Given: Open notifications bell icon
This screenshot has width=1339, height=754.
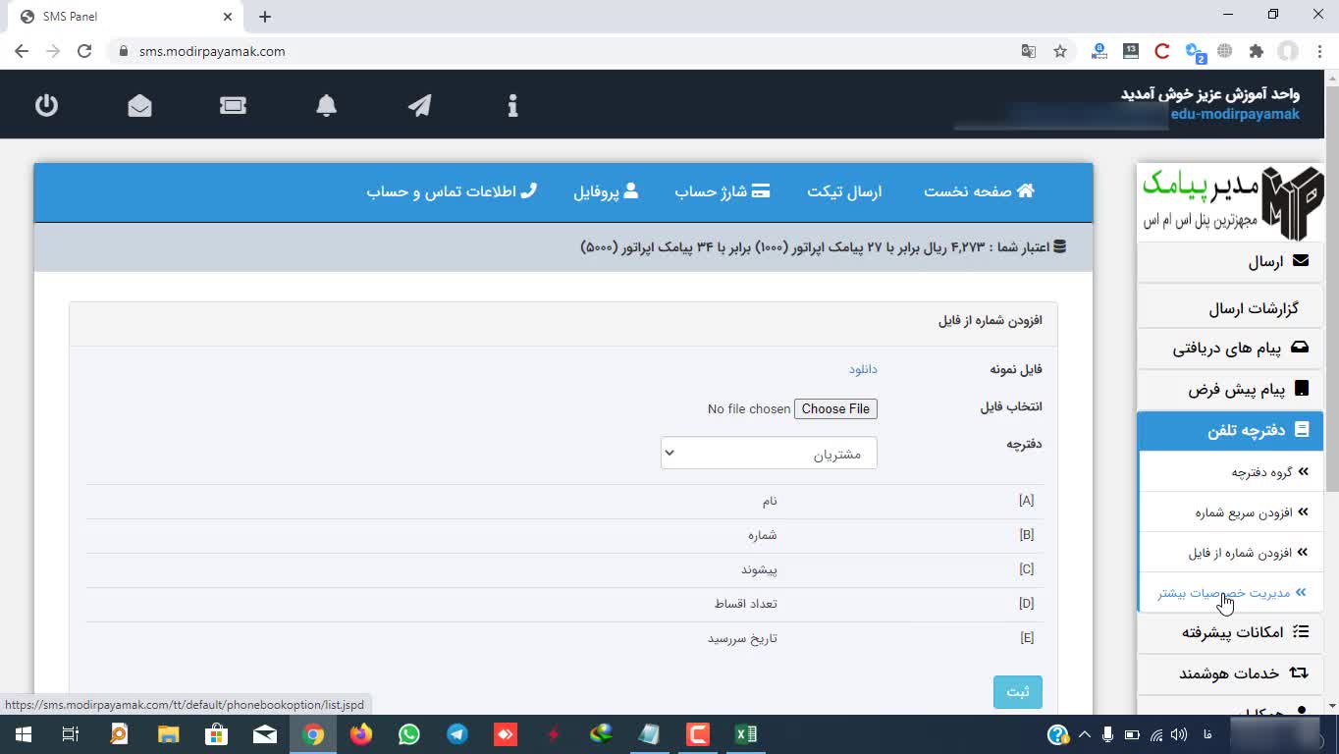Looking at the screenshot, I should click(326, 105).
